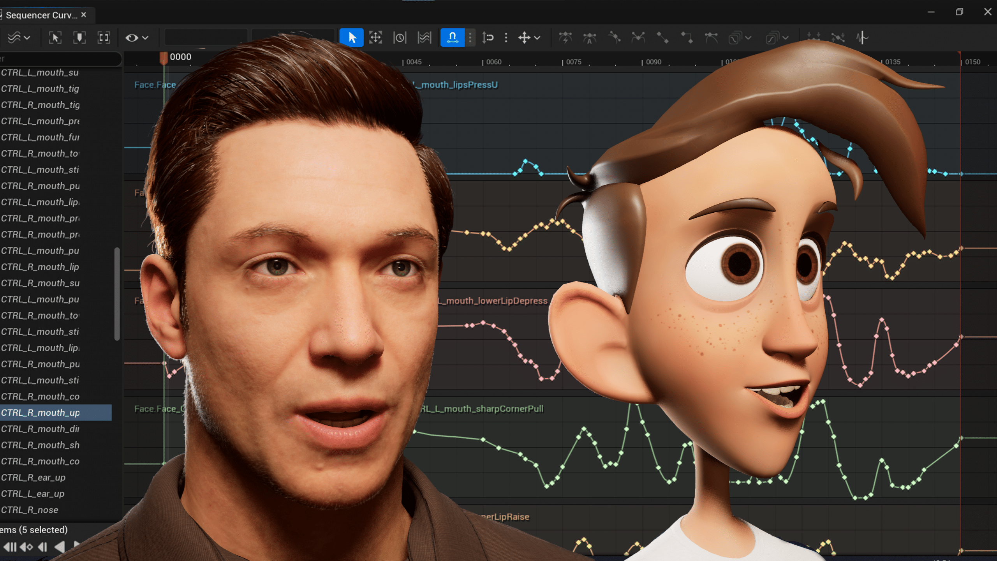997x561 pixels.
Task: Toggle the magnet key snapping button
Action: pyautogui.click(x=452, y=38)
